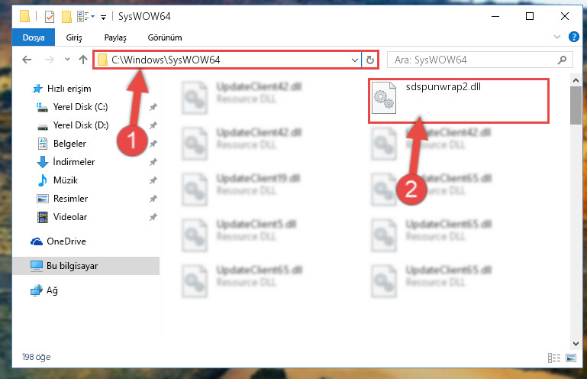Switch to the Görünüm tab

[x=165, y=37]
